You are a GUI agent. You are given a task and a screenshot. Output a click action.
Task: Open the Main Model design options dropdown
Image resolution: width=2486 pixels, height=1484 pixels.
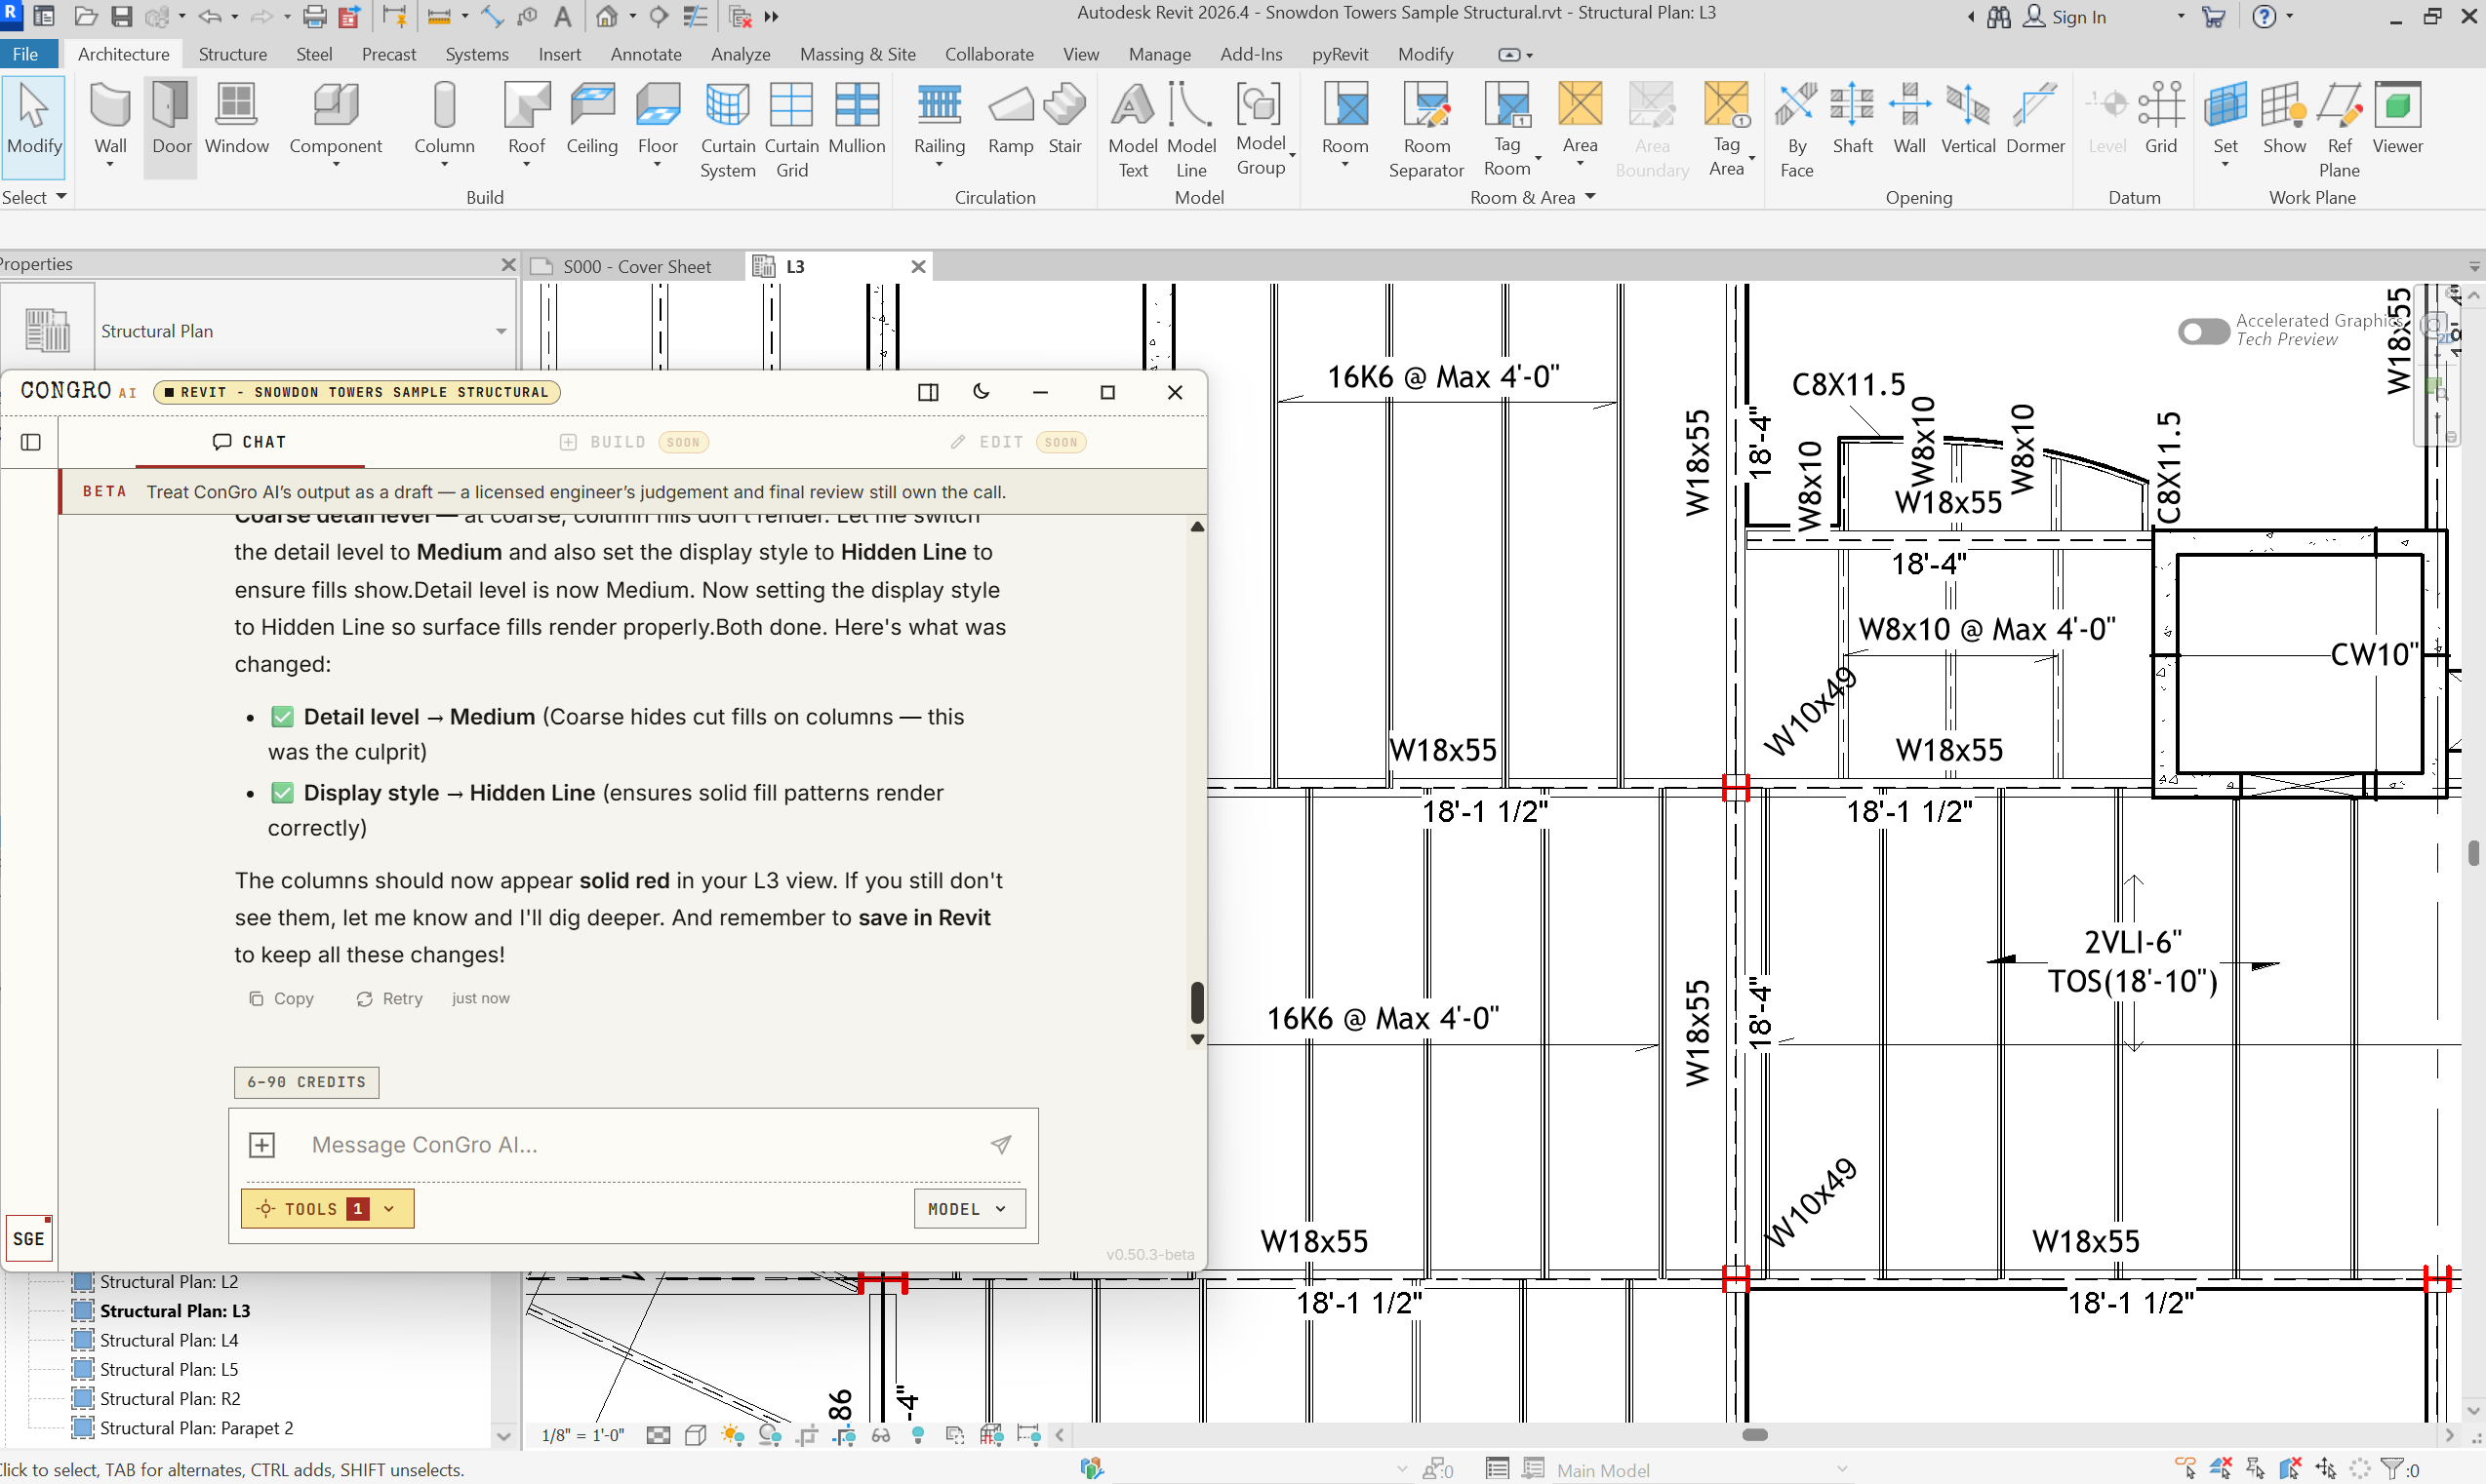point(1841,1469)
